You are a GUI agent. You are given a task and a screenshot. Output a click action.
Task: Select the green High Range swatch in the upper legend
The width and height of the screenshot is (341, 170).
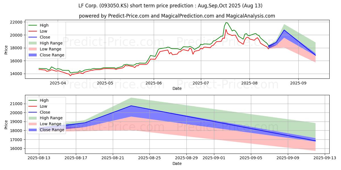point(33,43)
